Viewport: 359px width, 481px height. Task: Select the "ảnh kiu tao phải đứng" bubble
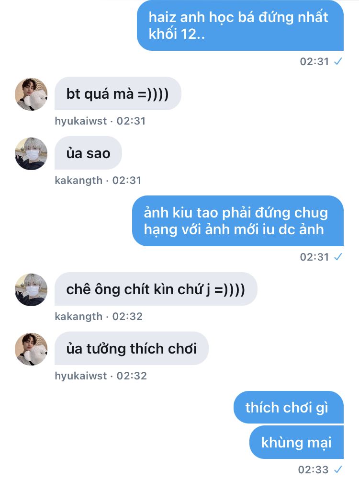click(238, 221)
